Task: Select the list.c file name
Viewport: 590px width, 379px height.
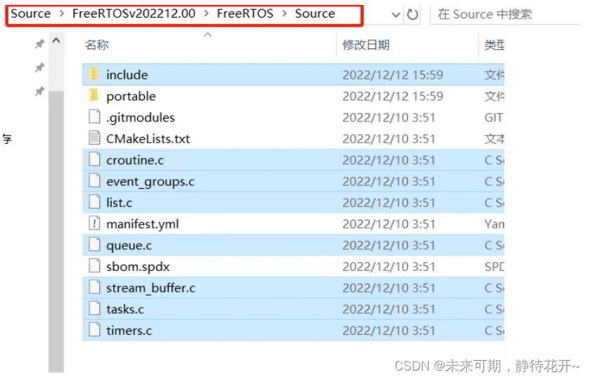Action: (119, 202)
